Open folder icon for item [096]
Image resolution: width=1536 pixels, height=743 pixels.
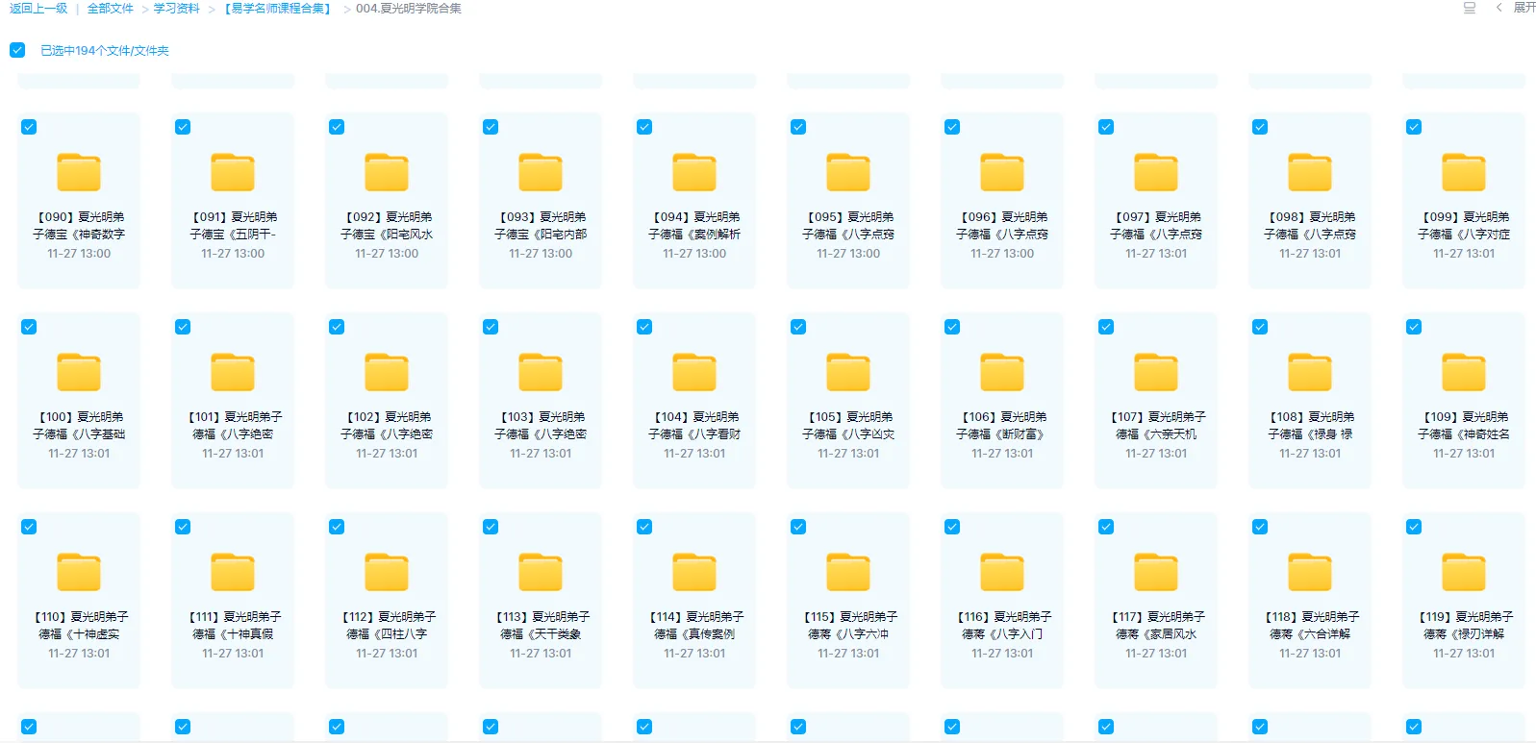click(x=1002, y=173)
